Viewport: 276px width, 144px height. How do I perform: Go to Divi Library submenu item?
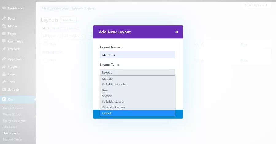pos(10,133)
